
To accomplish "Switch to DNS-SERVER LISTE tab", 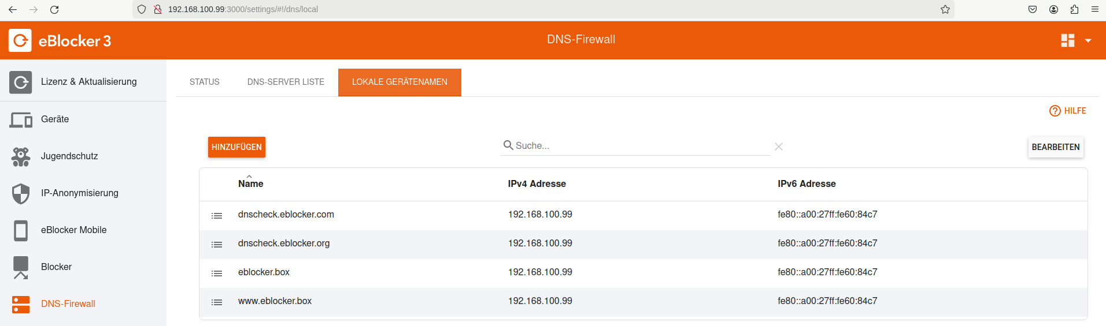I will click(x=286, y=82).
